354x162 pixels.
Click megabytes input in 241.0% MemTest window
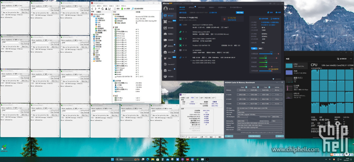click(x=10, y=8)
